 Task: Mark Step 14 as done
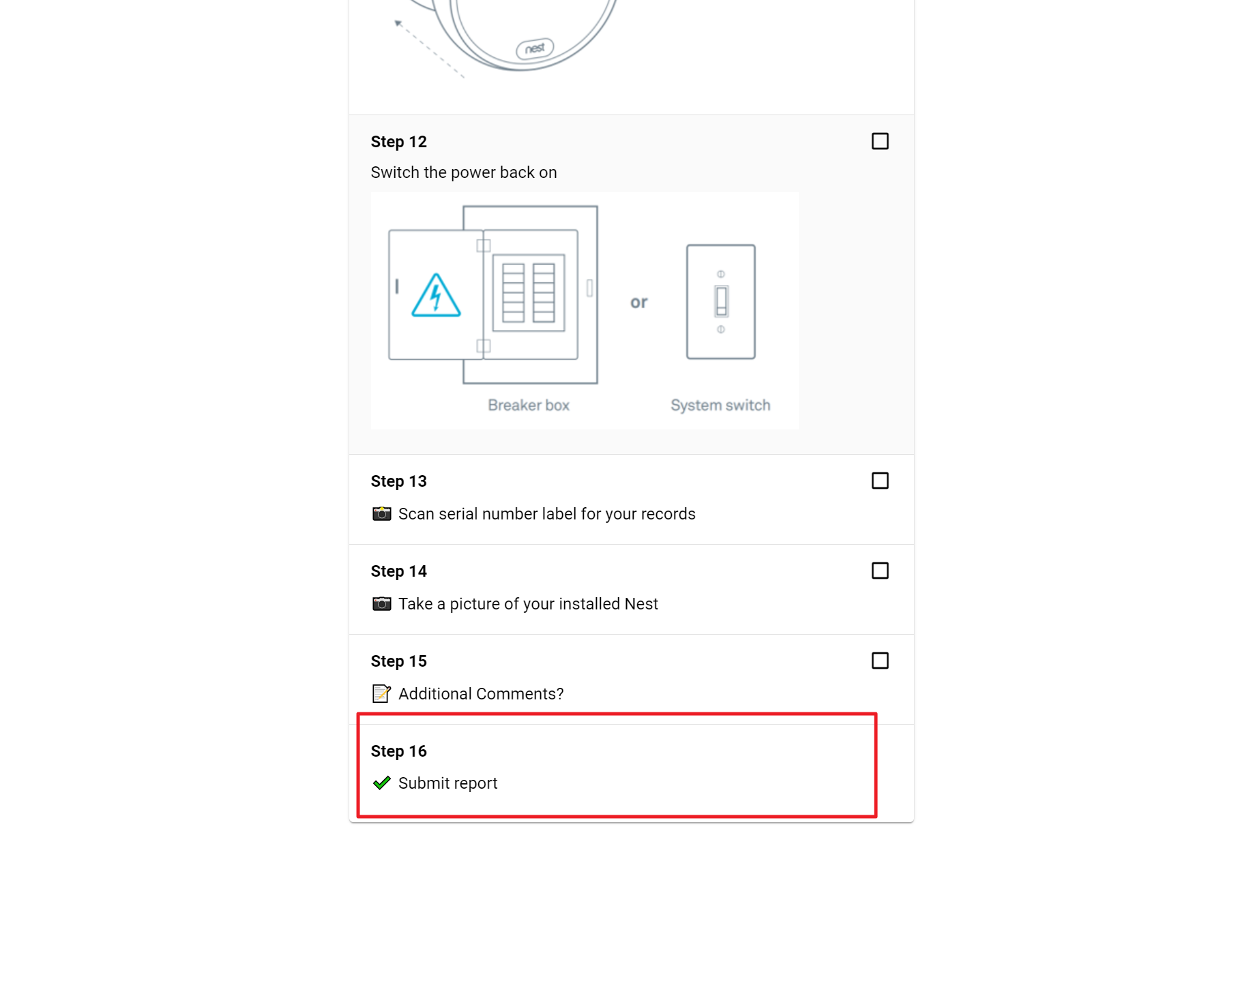tap(880, 571)
